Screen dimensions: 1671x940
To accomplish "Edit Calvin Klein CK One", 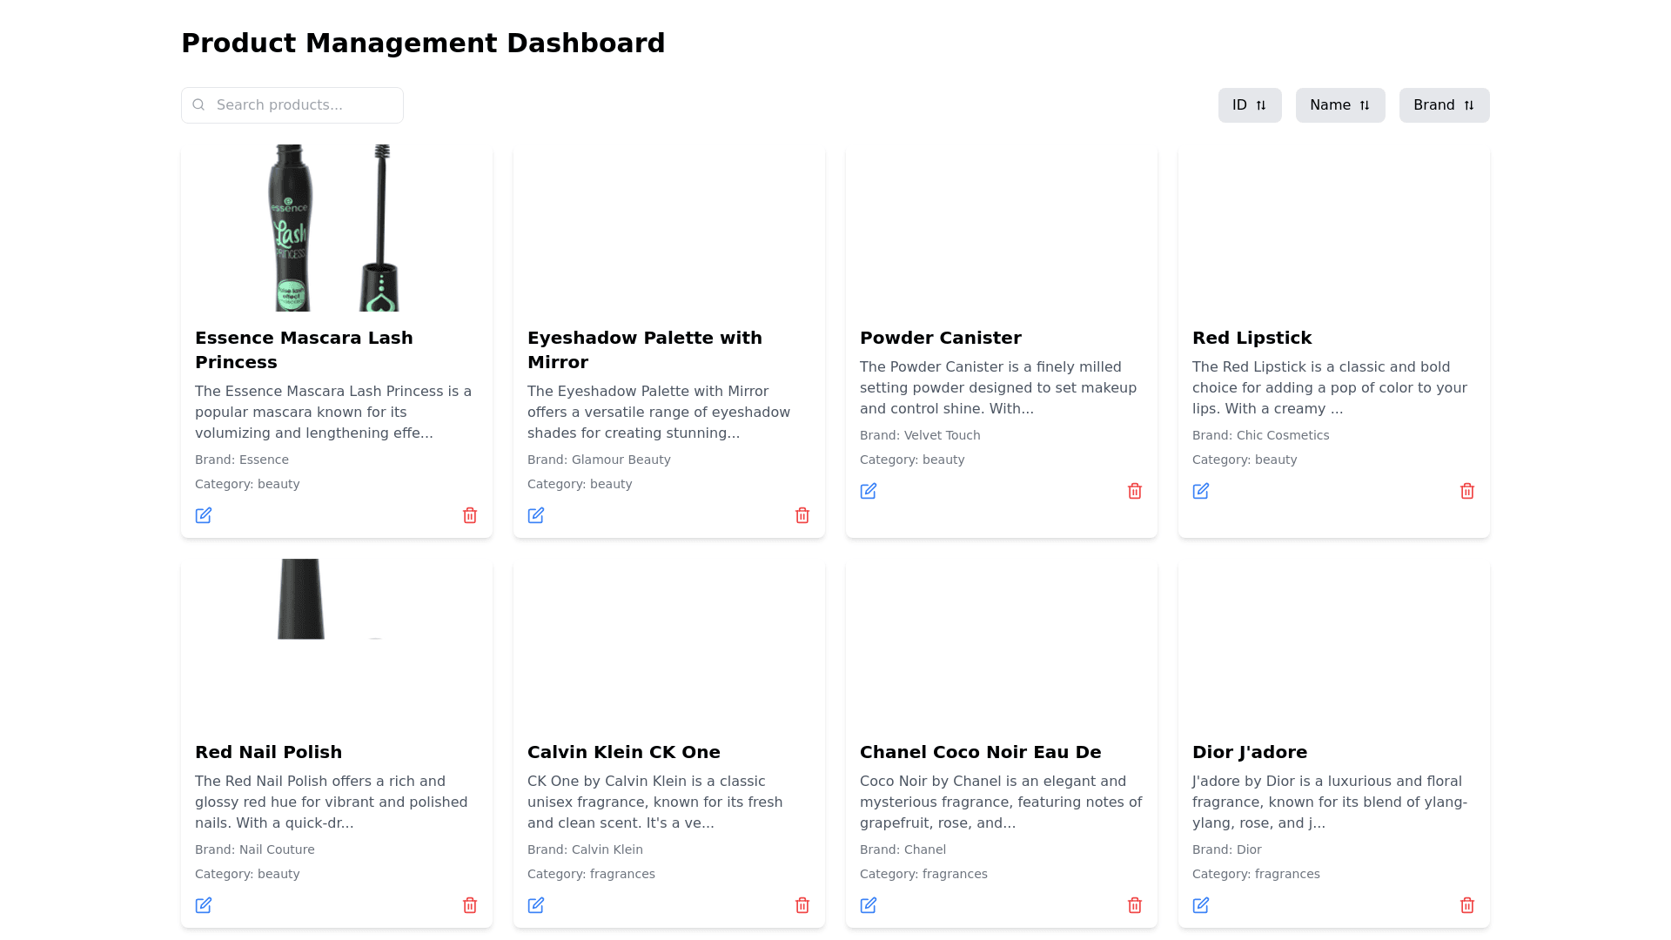I will tap(536, 905).
